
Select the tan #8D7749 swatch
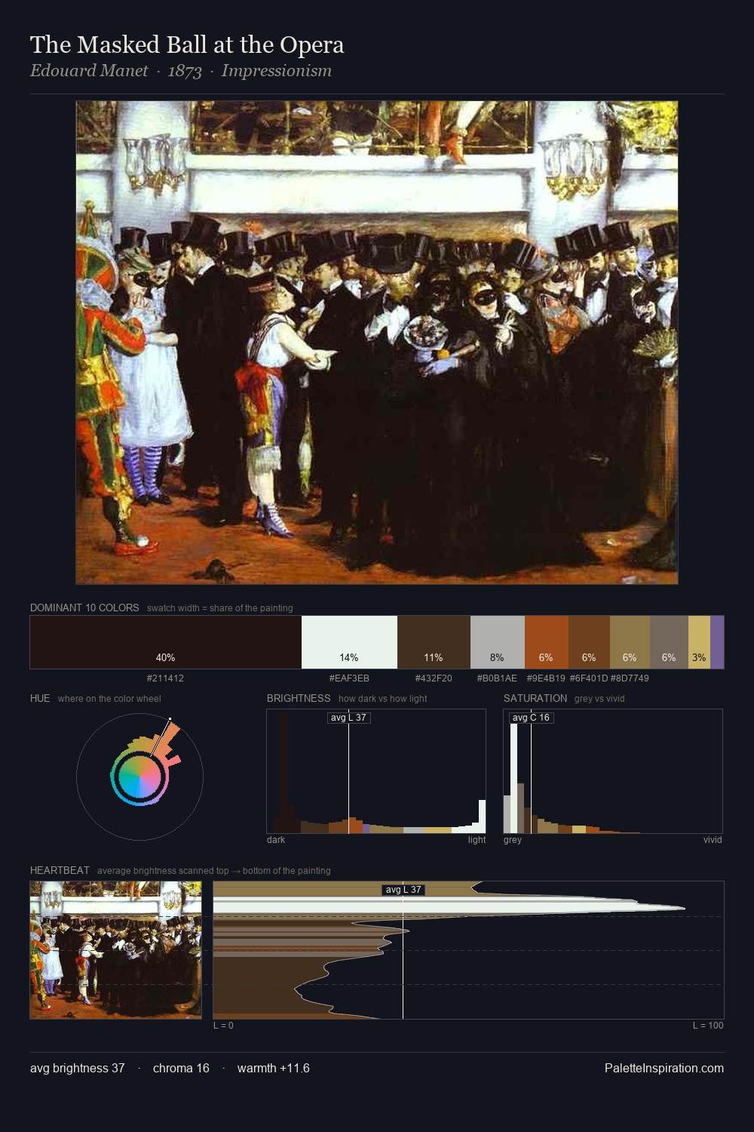coord(630,642)
